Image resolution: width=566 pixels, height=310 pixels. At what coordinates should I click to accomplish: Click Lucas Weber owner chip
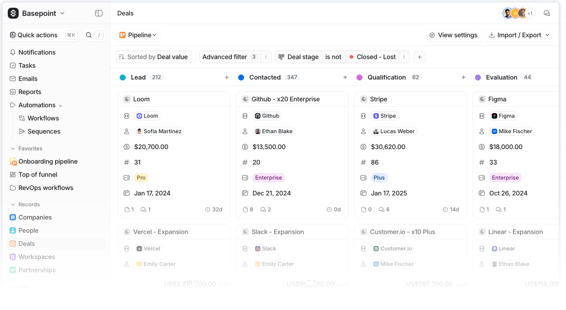394,131
